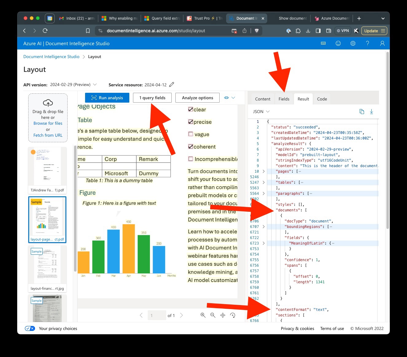This screenshot has width=407, height=357.
Task: Select the Result tab
Action: pyautogui.click(x=303, y=99)
